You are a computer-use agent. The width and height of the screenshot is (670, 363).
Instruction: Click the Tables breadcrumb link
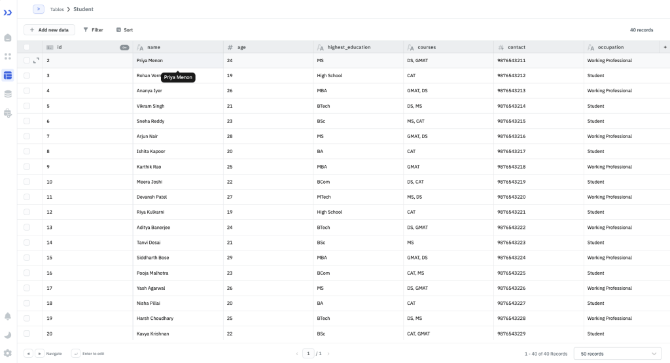coord(57,9)
